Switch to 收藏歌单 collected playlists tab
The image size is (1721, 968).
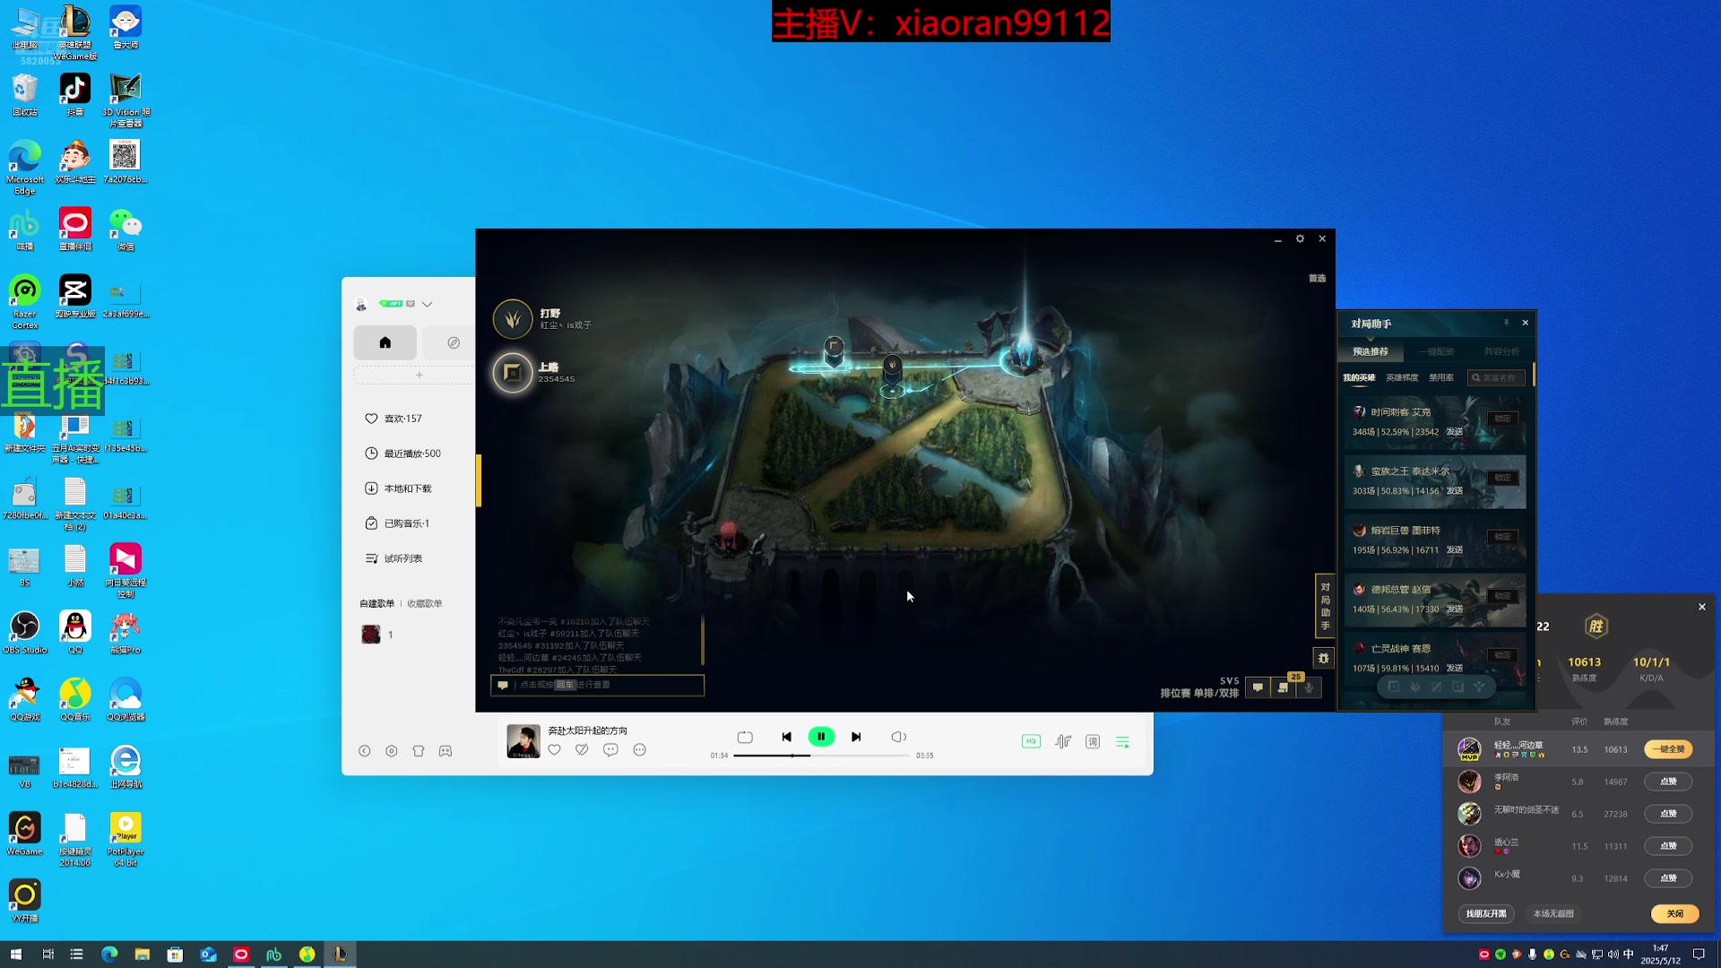pos(425,603)
